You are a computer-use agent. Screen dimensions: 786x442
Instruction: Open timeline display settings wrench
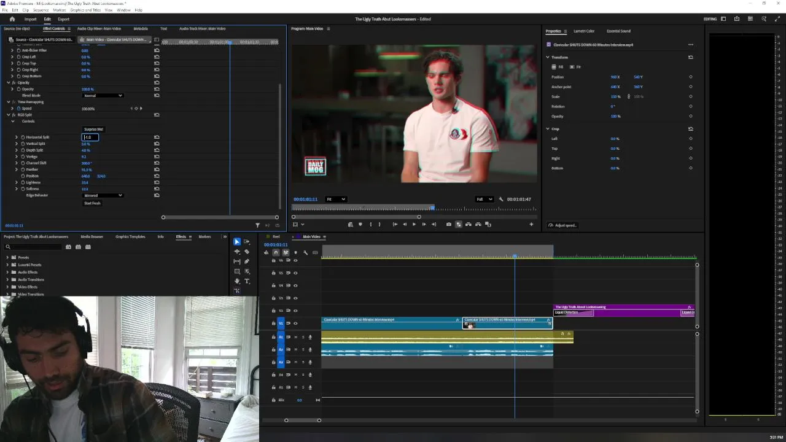tap(305, 252)
